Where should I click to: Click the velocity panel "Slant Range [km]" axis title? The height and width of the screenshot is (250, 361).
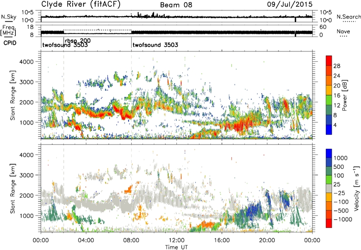tap(13, 188)
